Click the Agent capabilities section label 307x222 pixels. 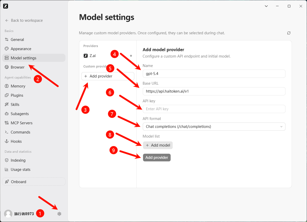pos(18,77)
